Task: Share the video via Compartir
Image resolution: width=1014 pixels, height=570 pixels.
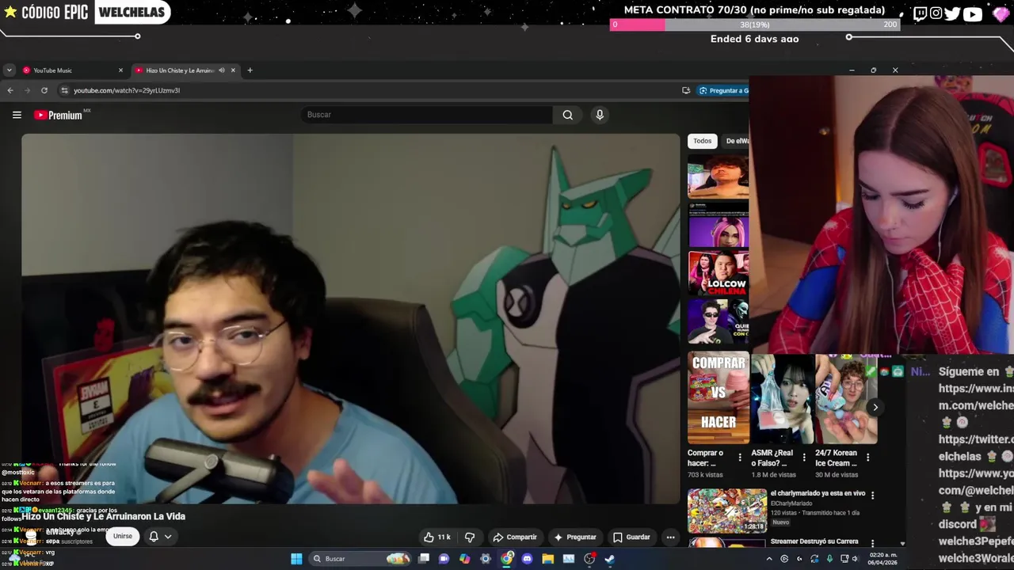Action: click(515, 537)
